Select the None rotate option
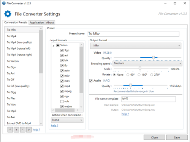The width and height of the screenshot is (190, 142). (x=114, y=75)
